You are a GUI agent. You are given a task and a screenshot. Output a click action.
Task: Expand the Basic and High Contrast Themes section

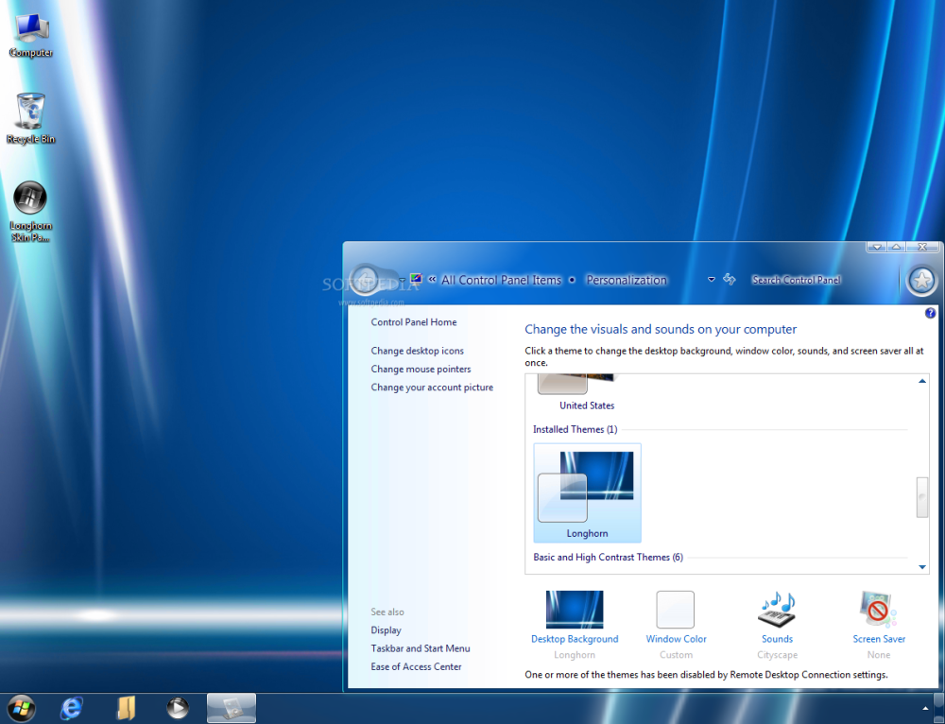pos(608,558)
